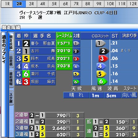Click the red frame 3 swatch for 坂田
The height and width of the screenshot is (138, 138).
point(26,82)
